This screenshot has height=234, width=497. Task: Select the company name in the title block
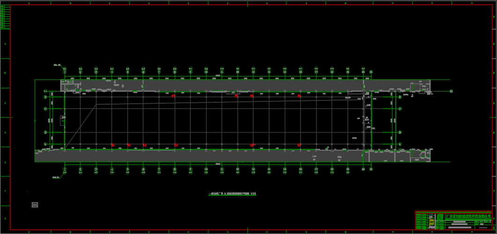pos(467,217)
